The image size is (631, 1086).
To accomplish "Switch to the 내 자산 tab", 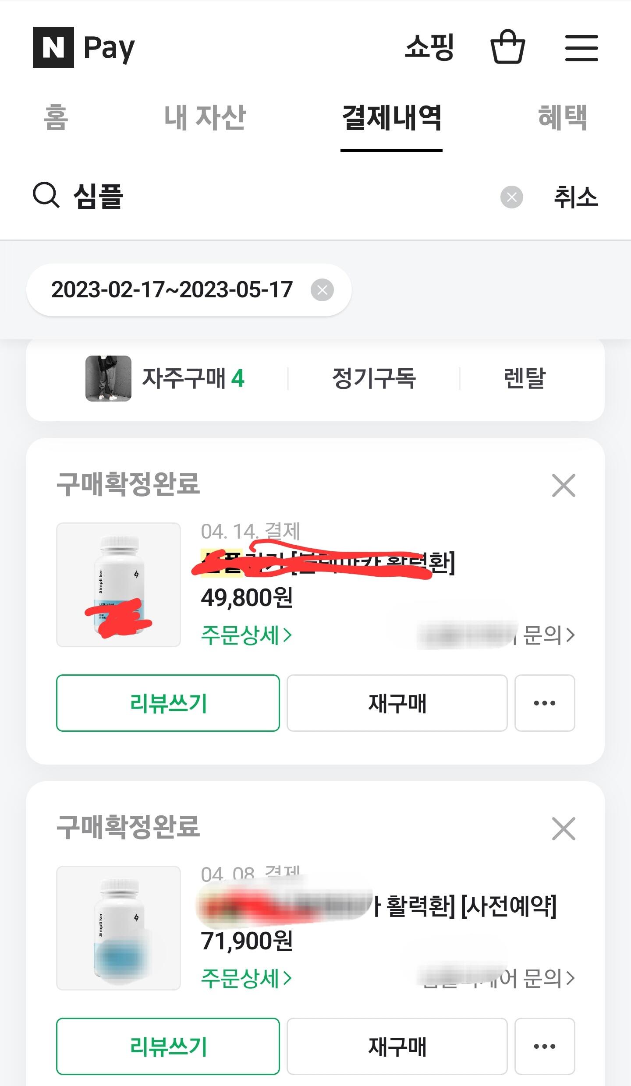I will tap(205, 117).
